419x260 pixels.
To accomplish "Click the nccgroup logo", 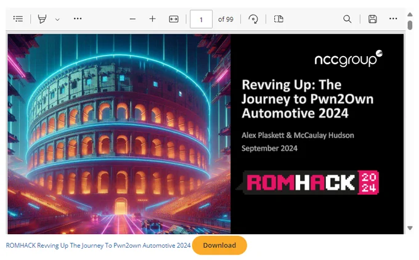I will (x=349, y=59).
